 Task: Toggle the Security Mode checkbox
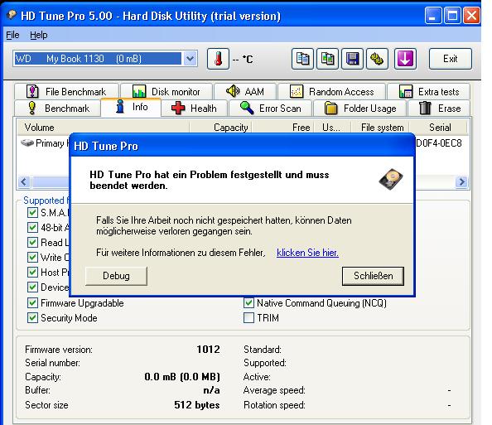tap(32, 318)
